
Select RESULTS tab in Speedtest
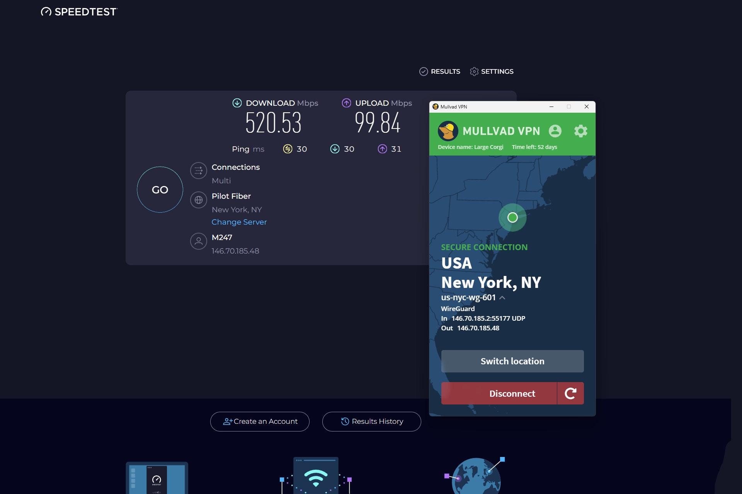(x=439, y=71)
